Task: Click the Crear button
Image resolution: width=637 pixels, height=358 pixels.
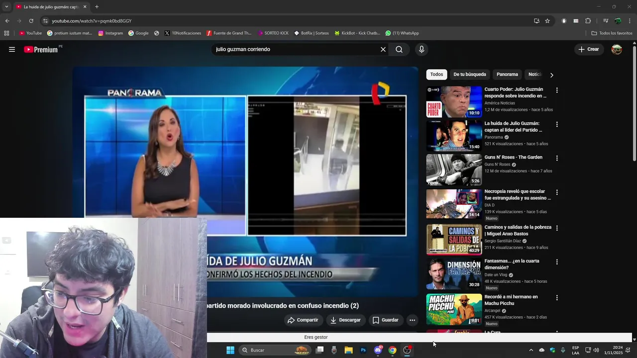Action: (588, 49)
